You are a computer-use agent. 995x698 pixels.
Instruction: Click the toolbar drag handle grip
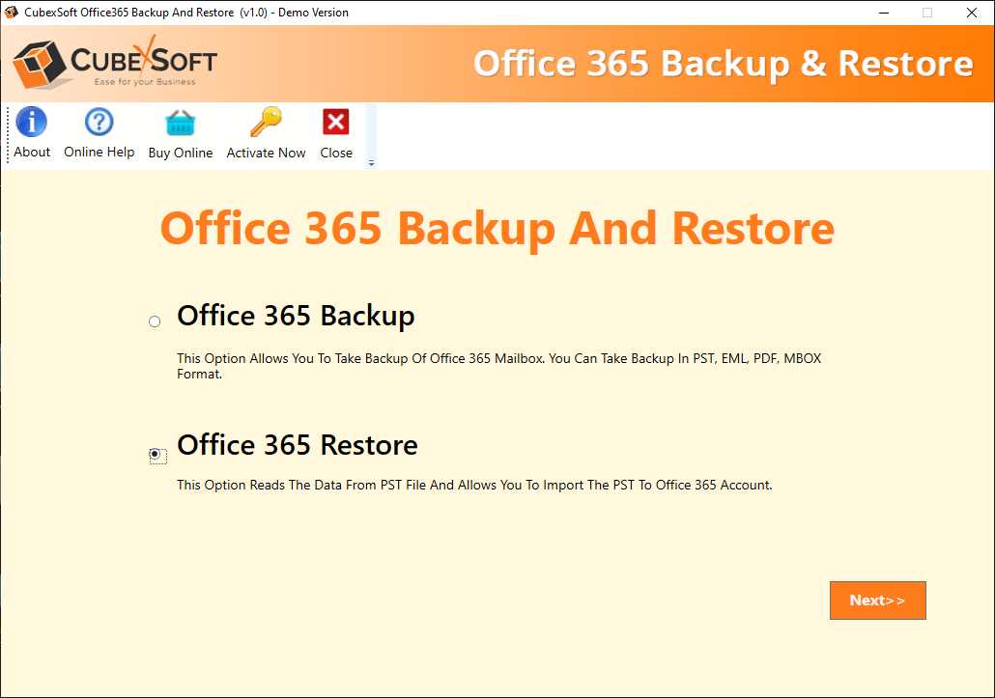[8, 134]
